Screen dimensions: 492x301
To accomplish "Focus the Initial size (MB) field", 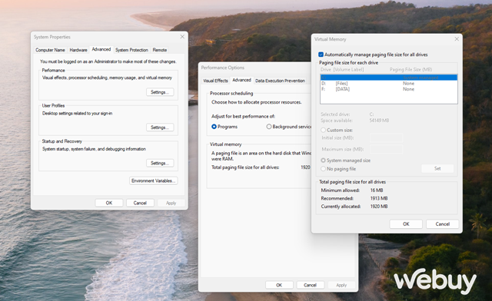I will (x=386, y=137).
